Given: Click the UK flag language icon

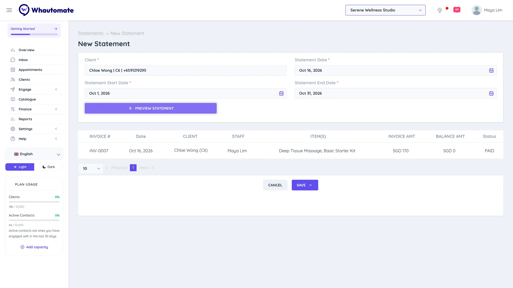Looking at the screenshot, I should 16,154.
